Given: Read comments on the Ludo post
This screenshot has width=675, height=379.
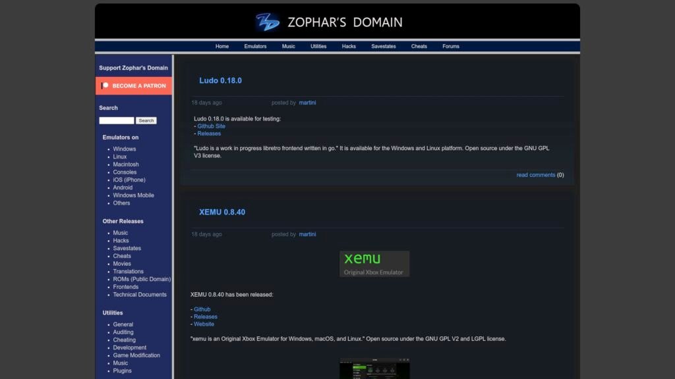Looking at the screenshot, I should click(536, 175).
